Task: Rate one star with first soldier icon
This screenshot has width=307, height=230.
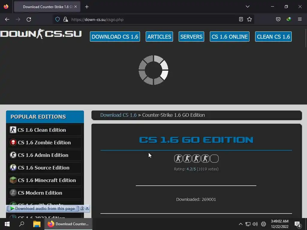Action: pos(178,159)
